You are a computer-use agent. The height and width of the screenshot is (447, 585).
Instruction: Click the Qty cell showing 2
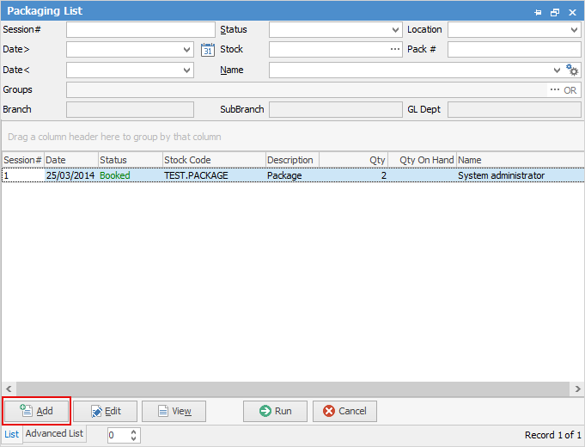pos(354,175)
